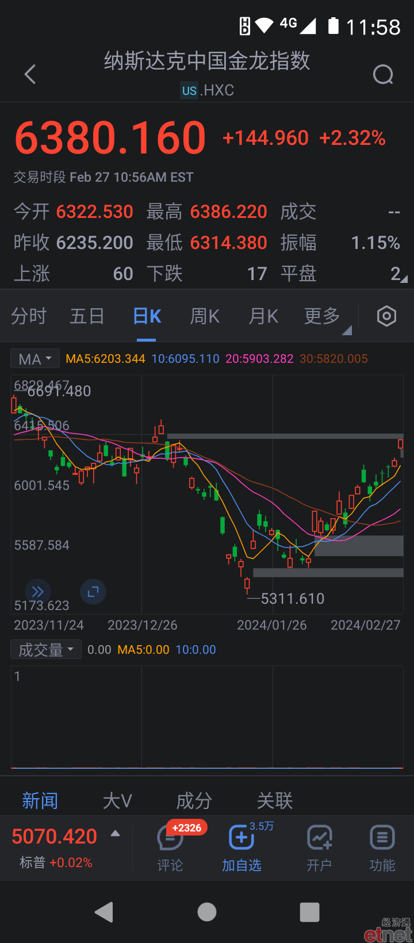Tap the high value 6386.220
The image size is (414, 943).
click(x=229, y=212)
